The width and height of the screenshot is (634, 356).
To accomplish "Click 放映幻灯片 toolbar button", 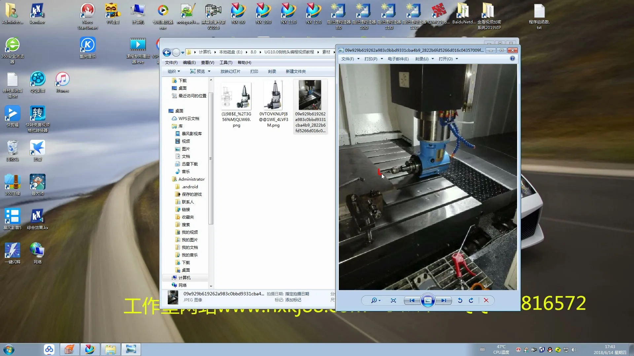I will point(230,72).
